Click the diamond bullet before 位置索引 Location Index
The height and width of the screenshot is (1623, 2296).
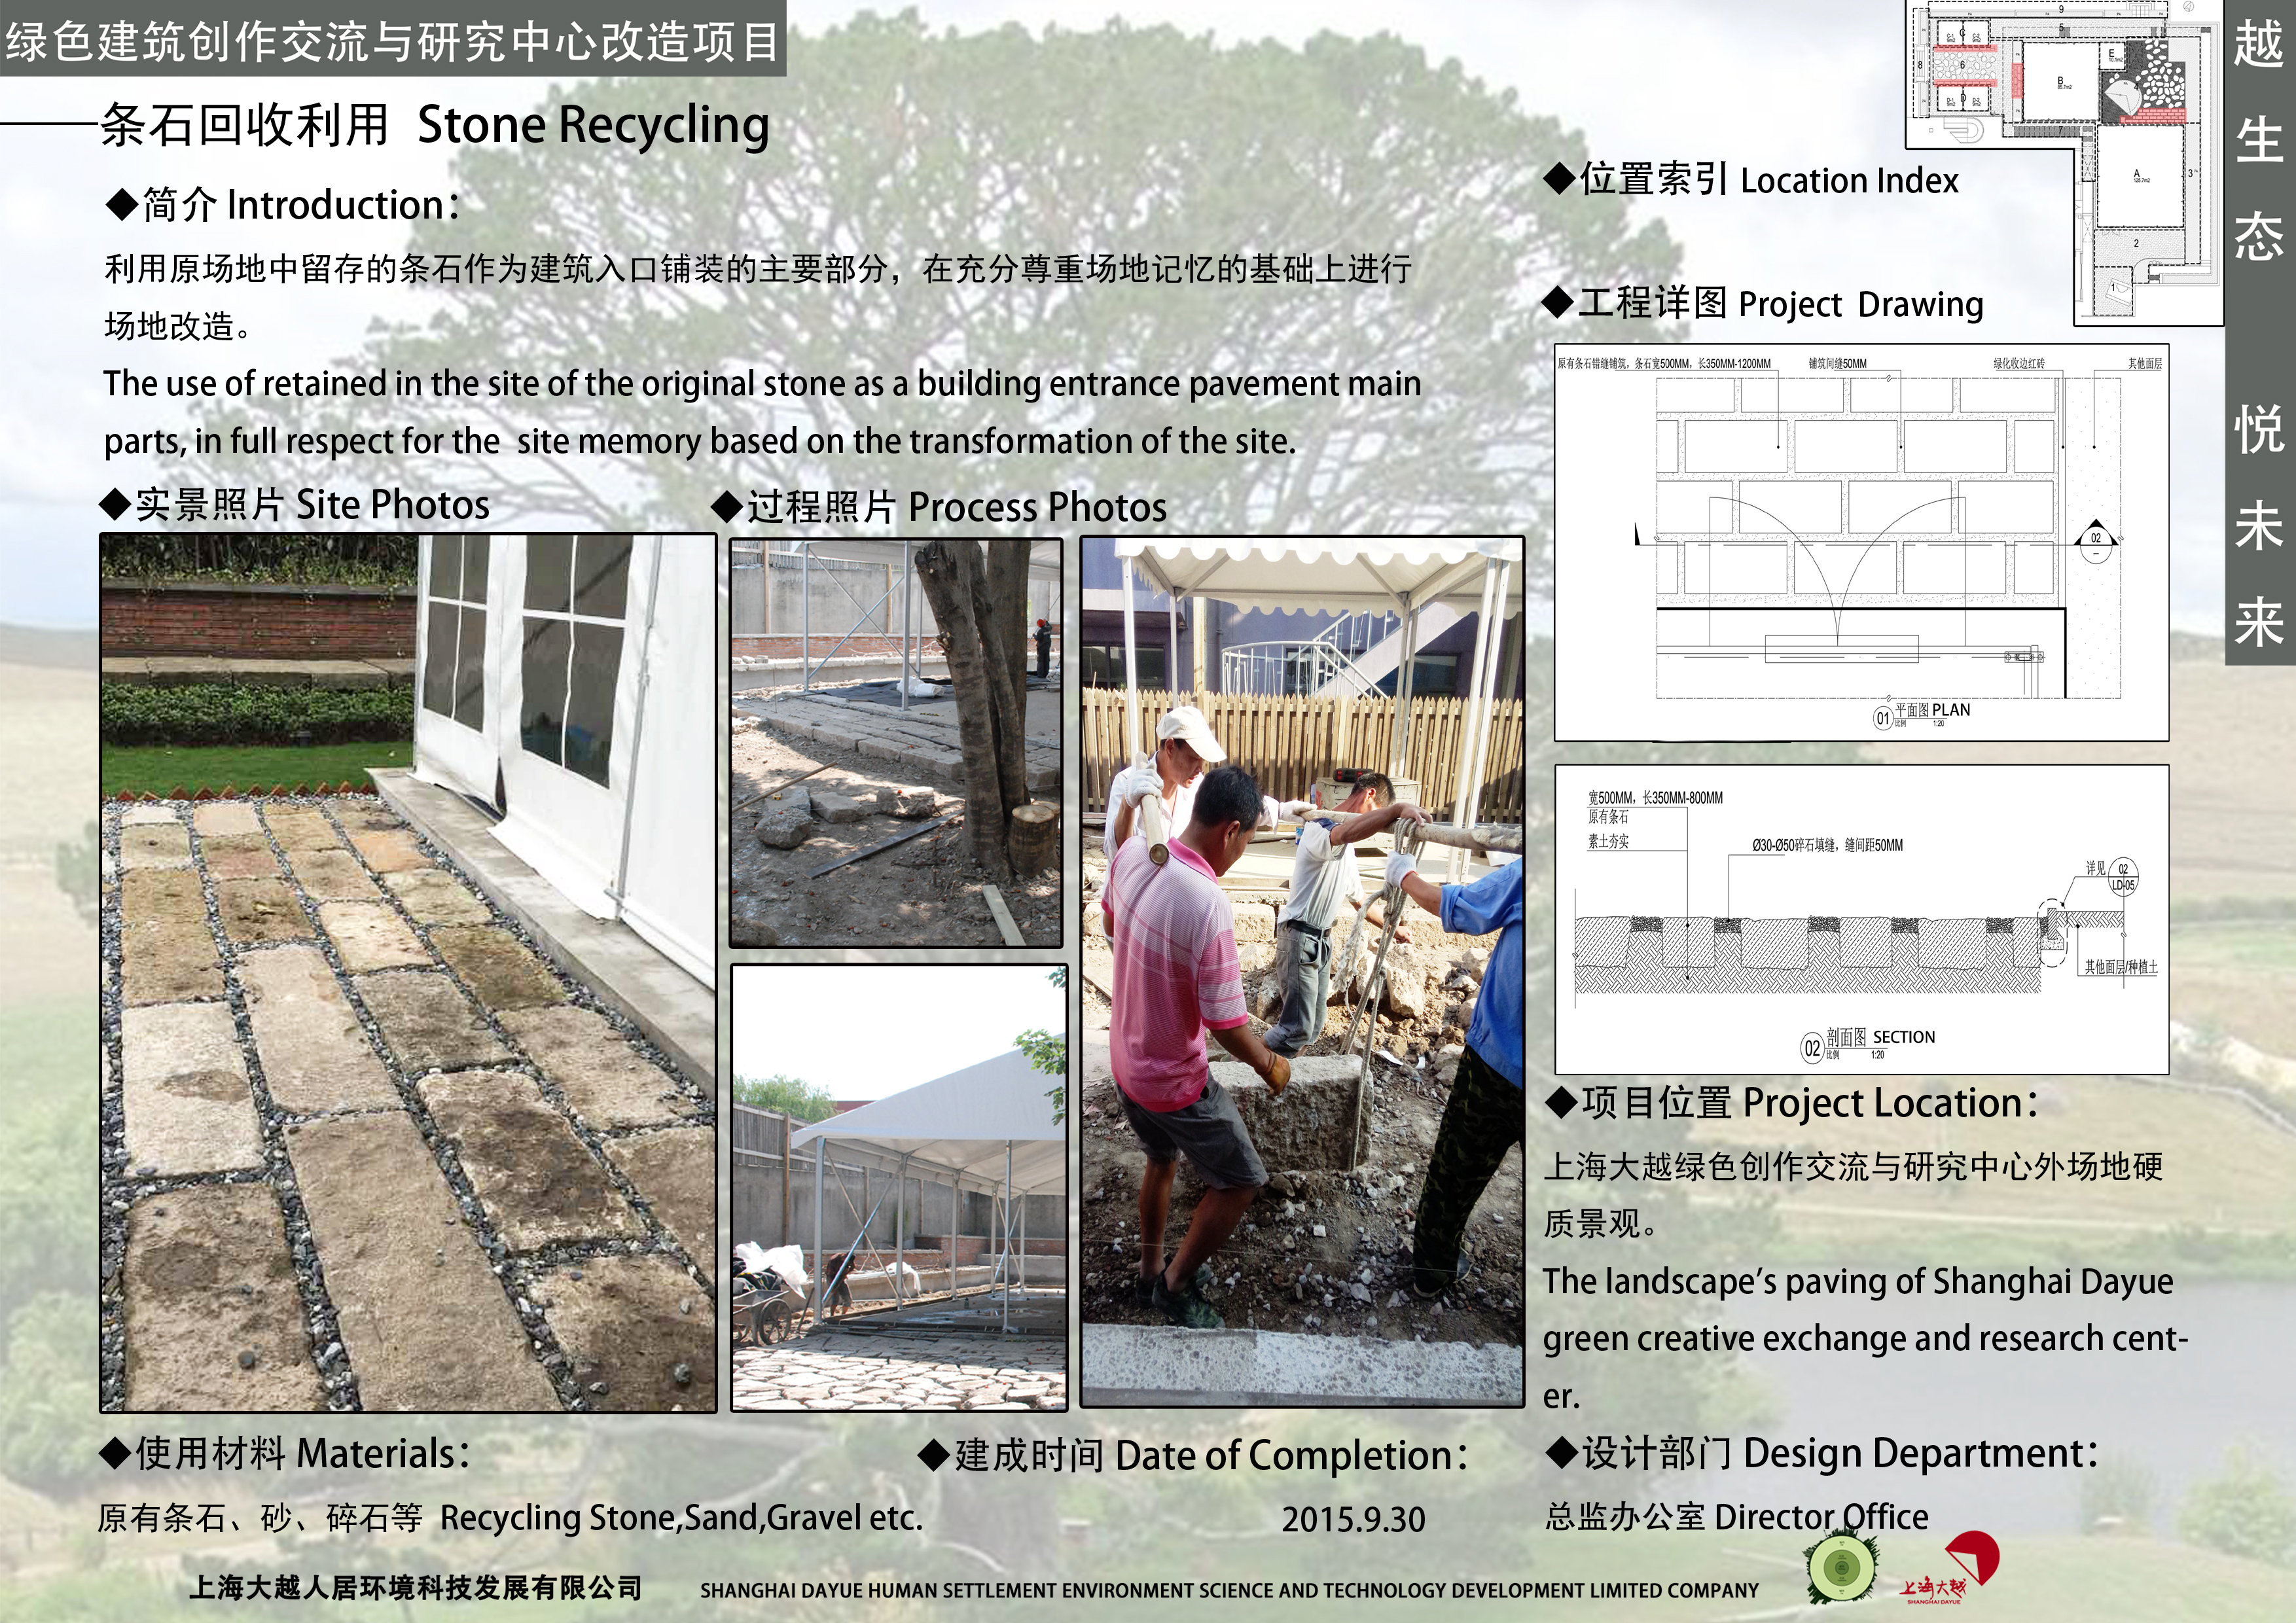pos(1558,180)
